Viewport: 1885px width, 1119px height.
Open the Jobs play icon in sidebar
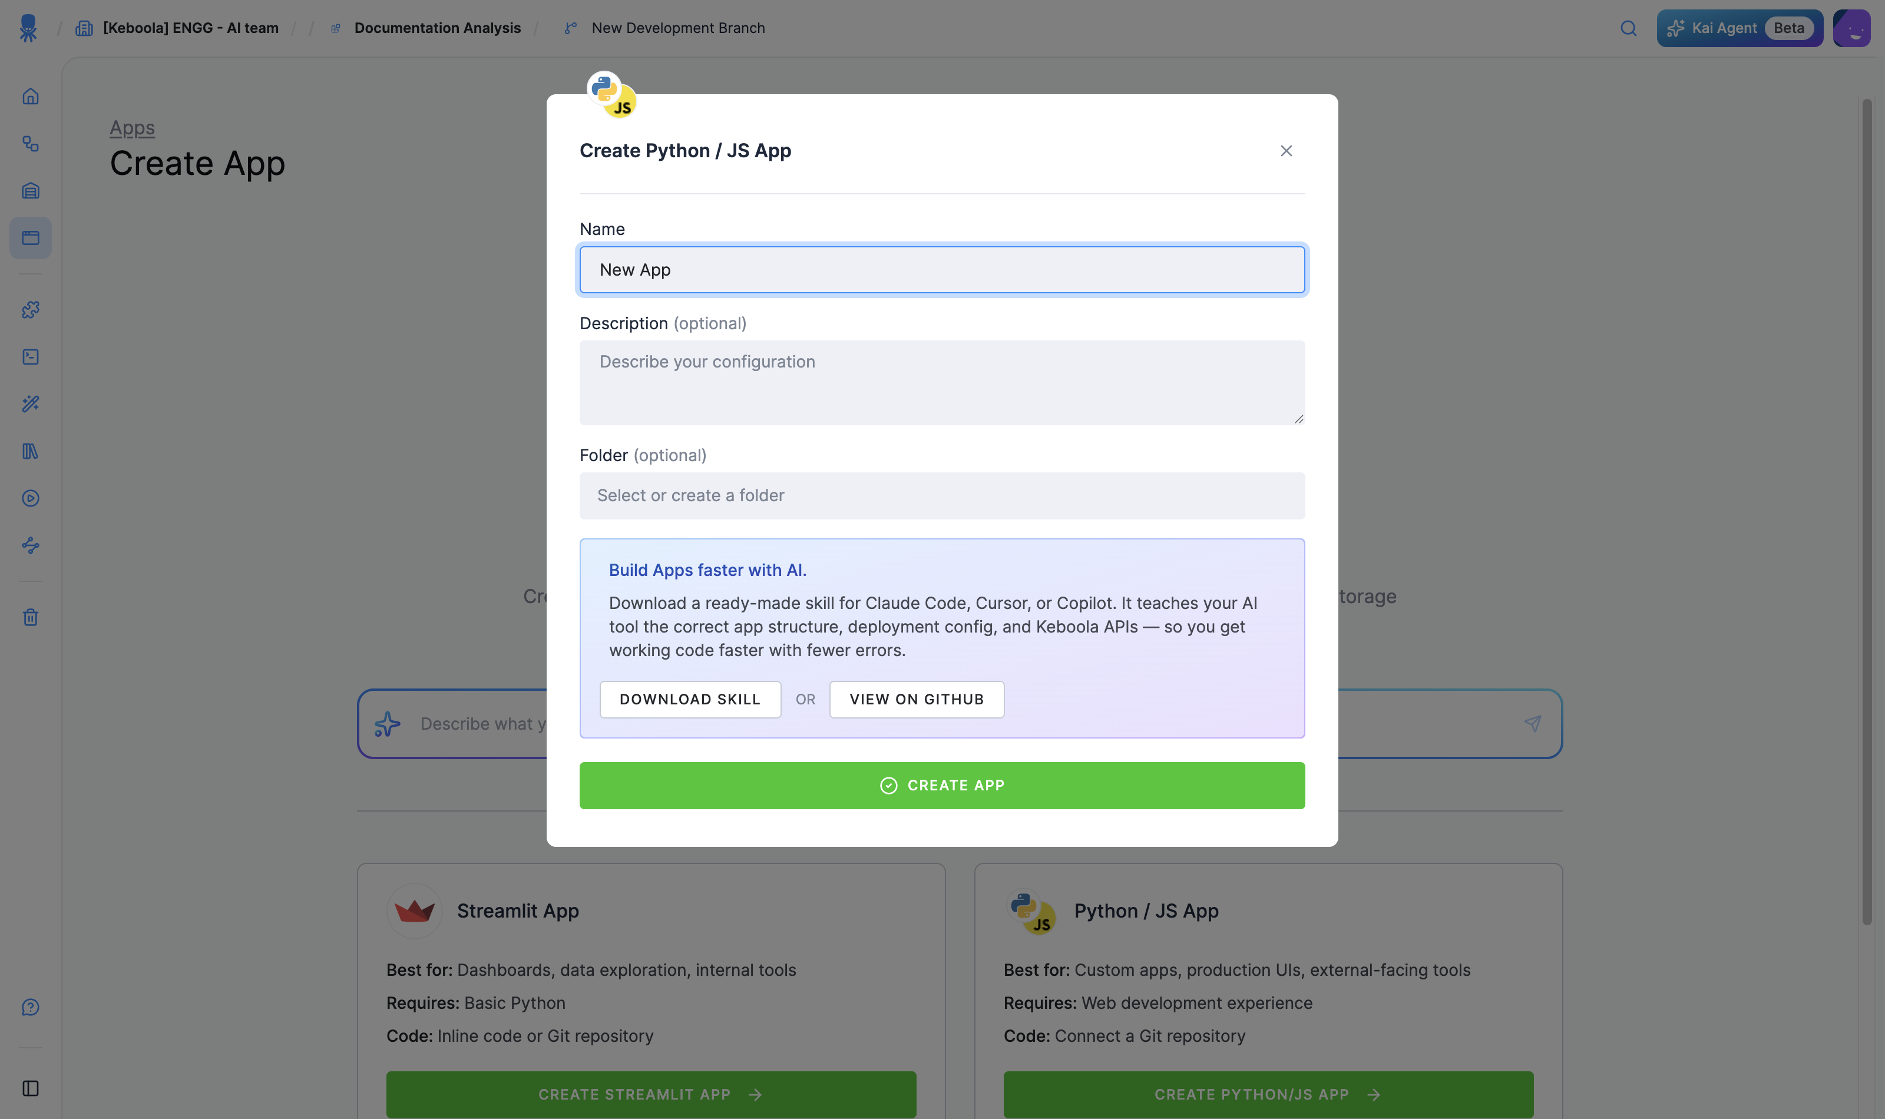point(30,498)
